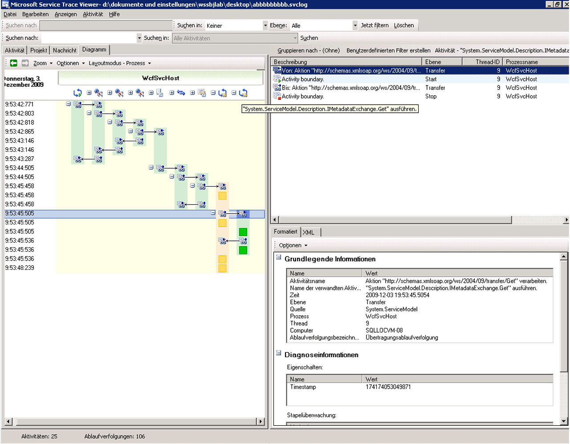Click the transfer target icon in 9:53:42:803 row

(x=119, y=114)
